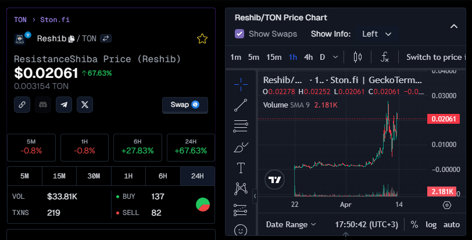Copy Reshib token address icon

pyautogui.click(x=71, y=39)
